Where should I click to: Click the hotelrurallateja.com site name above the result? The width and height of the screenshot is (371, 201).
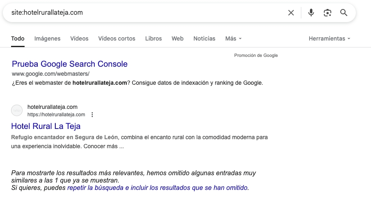[52, 107]
